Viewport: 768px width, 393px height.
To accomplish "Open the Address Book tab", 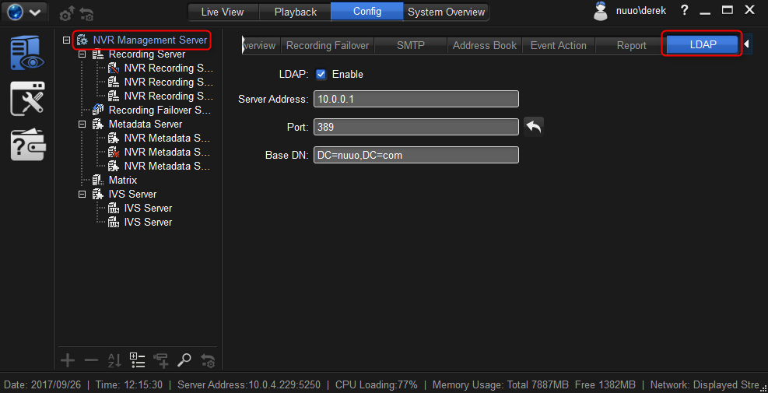I will pos(484,45).
